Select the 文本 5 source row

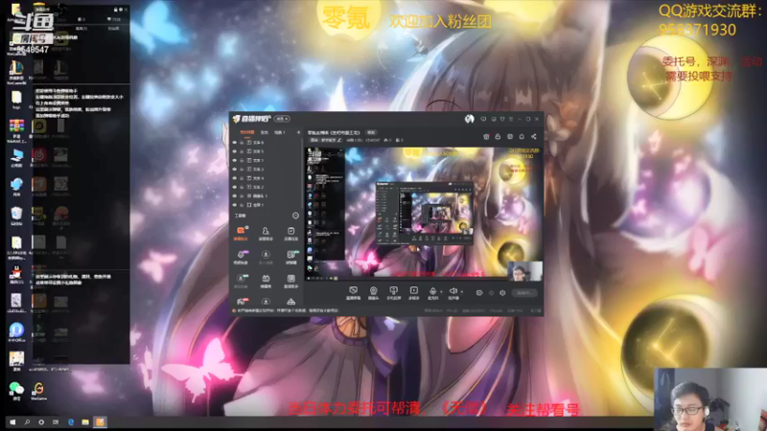pos(267,151)
